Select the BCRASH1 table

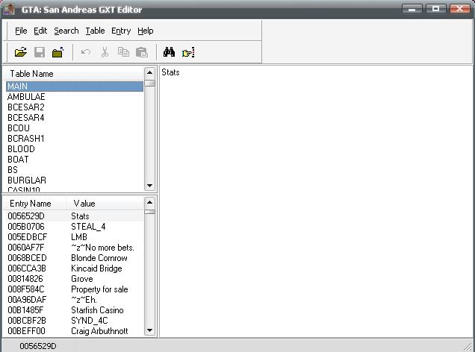tap(75, 139)
